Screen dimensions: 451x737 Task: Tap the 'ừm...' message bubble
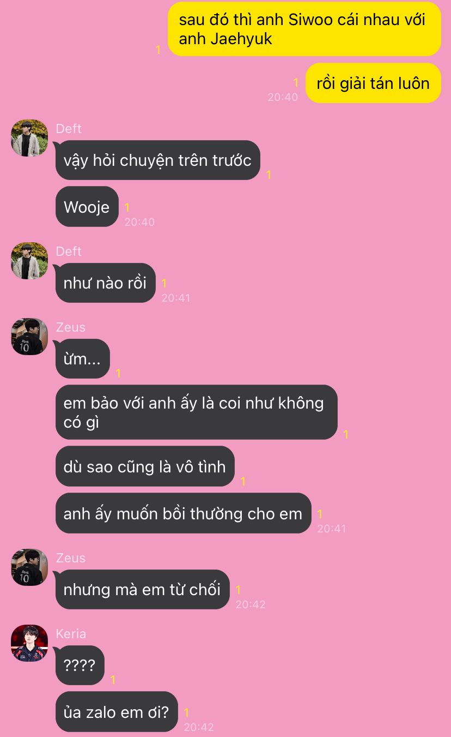[82, 358]
